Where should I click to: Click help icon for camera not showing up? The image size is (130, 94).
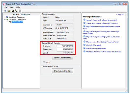click(x=84, y=23)
